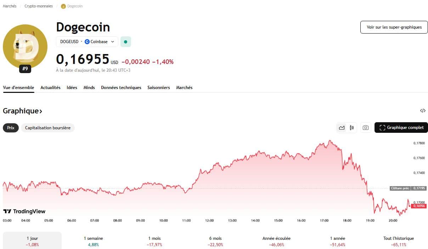The height and width of the screenshot is (249, 428).
Task: Take a chart snapshot with the camera icon
Action: [x=366, y=128]
